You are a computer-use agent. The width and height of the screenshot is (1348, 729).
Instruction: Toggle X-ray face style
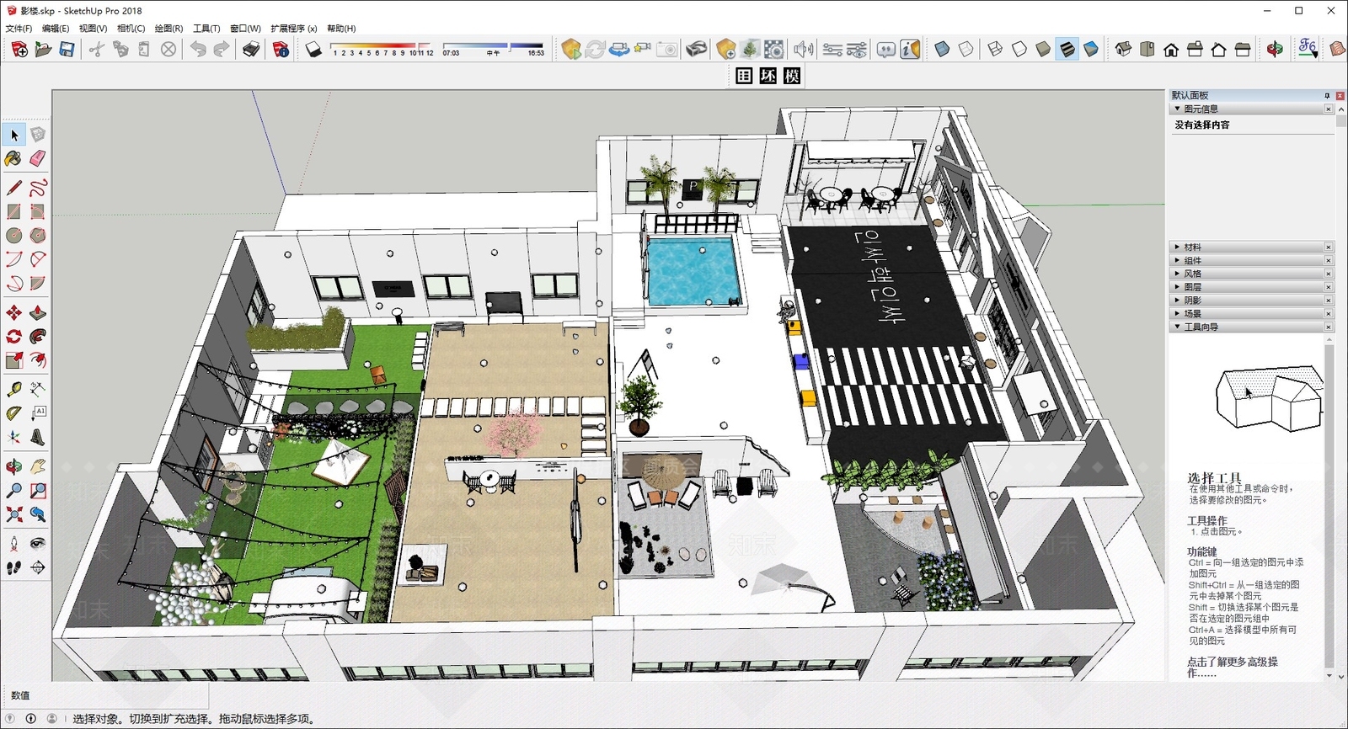coord(942,50)
